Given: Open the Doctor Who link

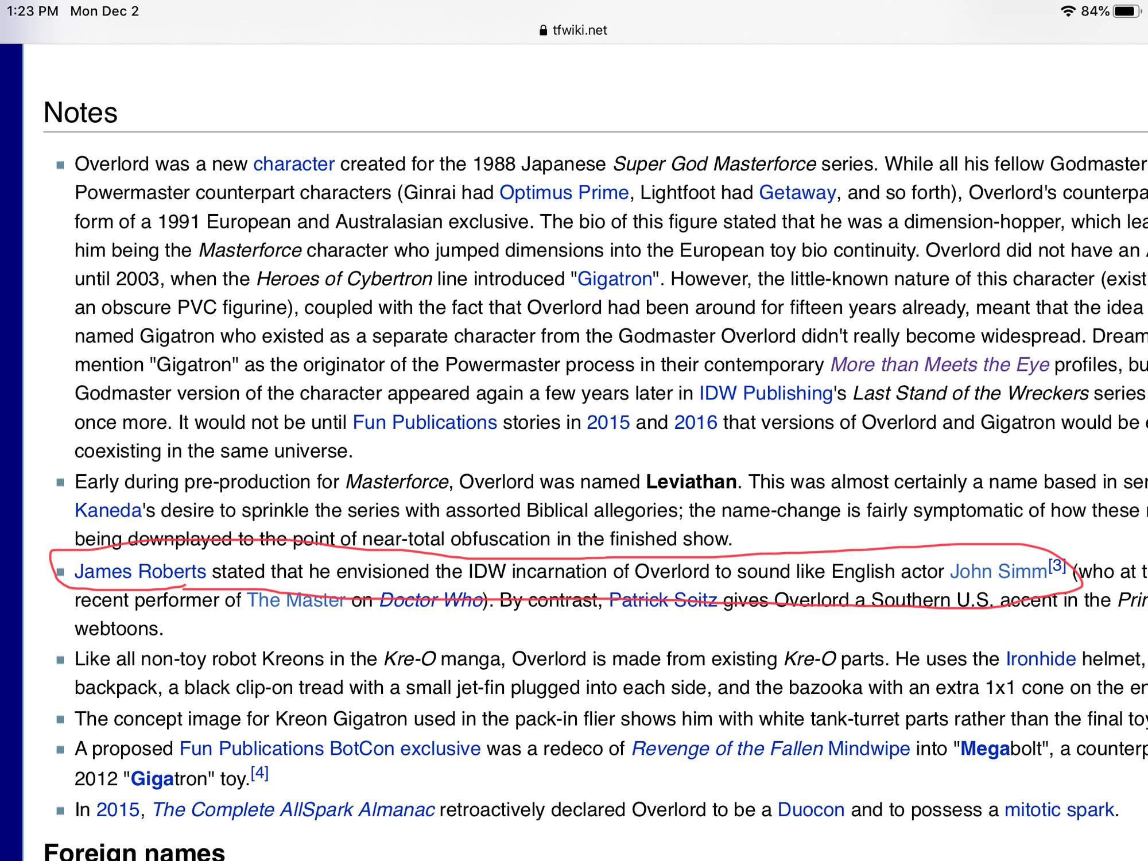Looking at the screenshot, I should [x=430, y=600].
